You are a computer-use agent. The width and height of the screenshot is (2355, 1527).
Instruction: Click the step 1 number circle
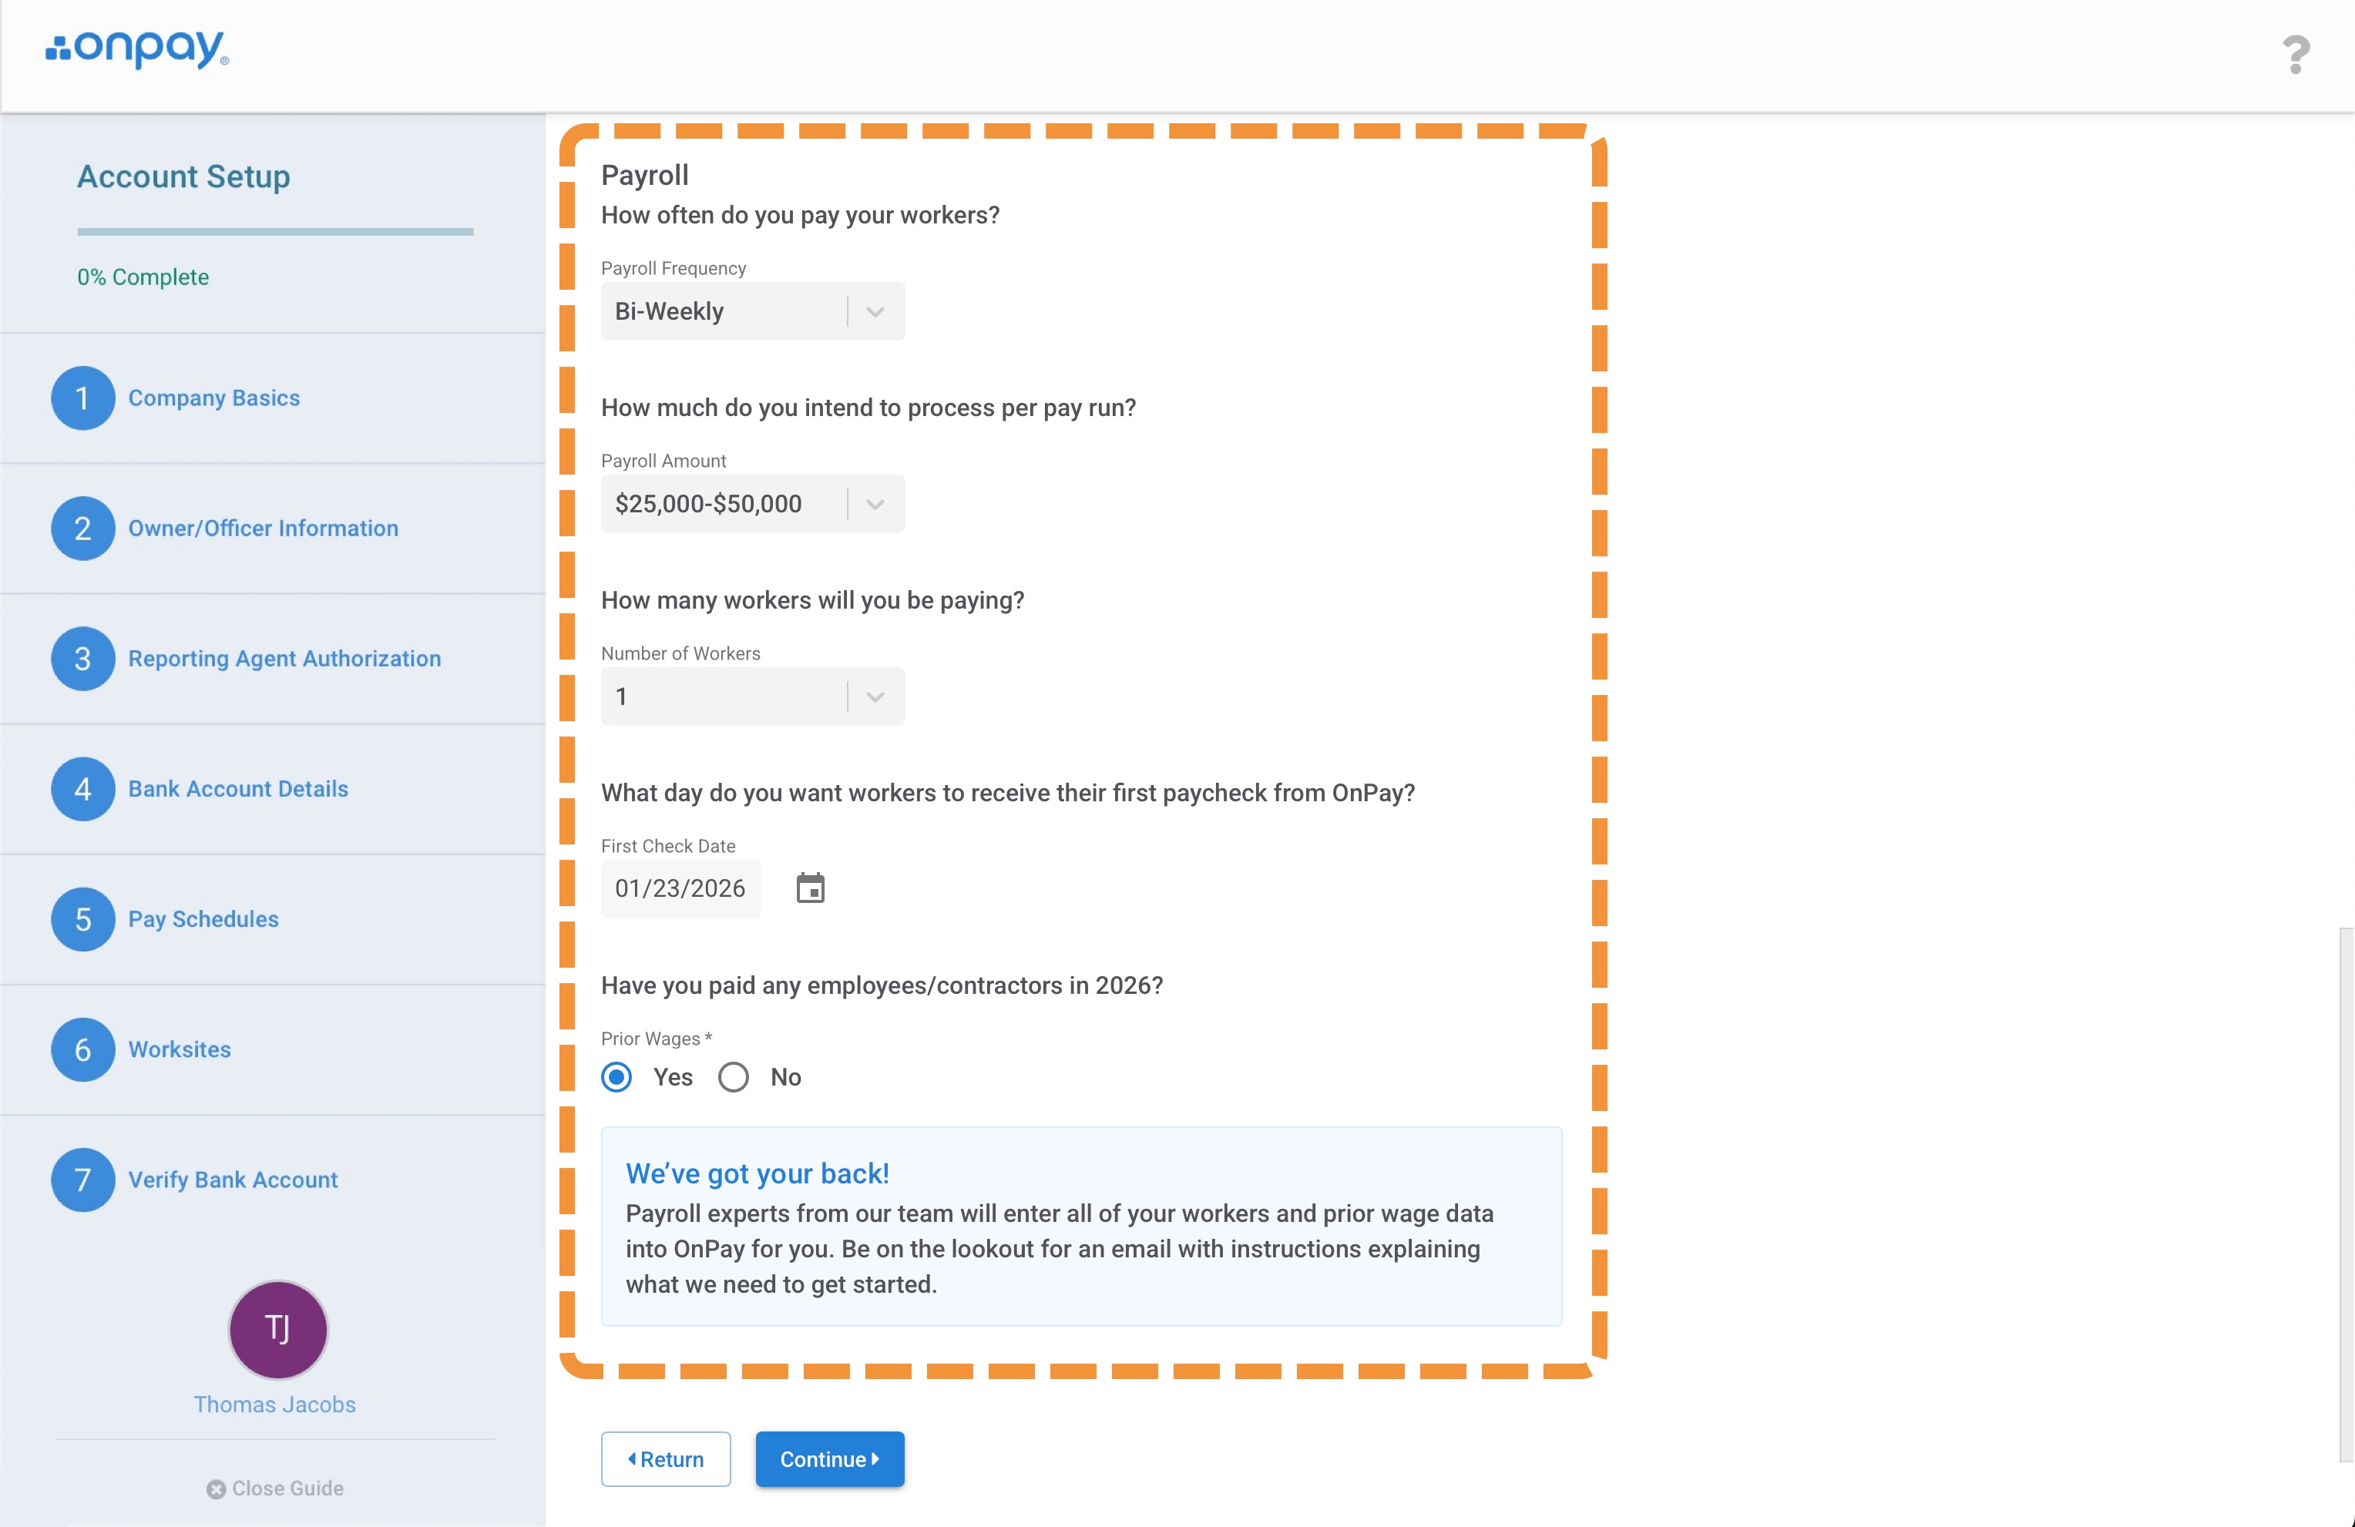[83, 398]
